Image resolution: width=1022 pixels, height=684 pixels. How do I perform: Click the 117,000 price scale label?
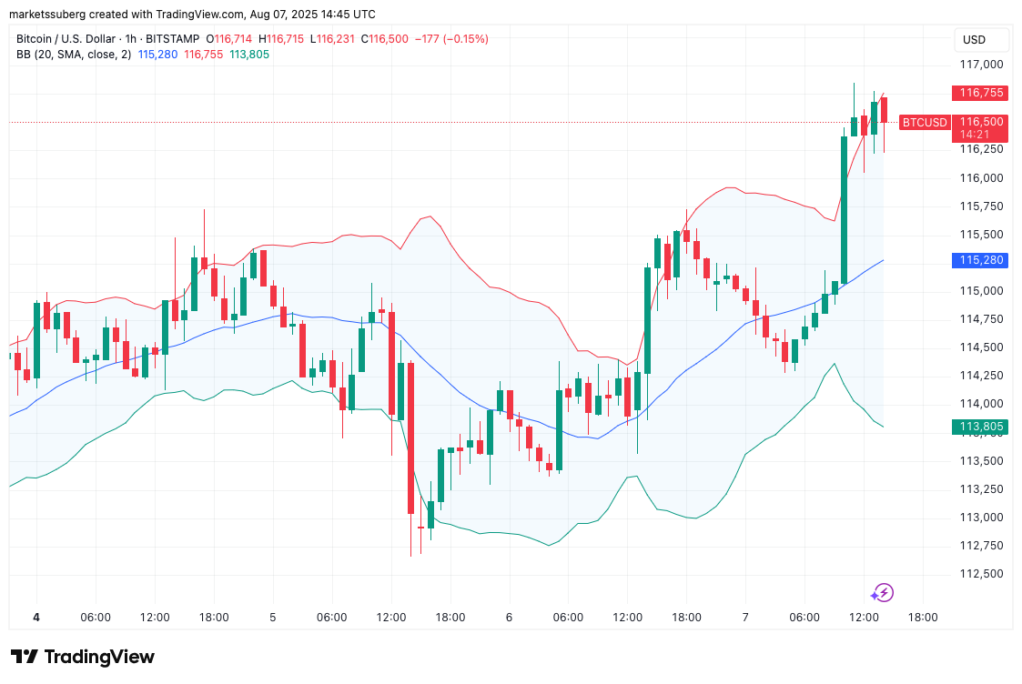coord(981,65)
